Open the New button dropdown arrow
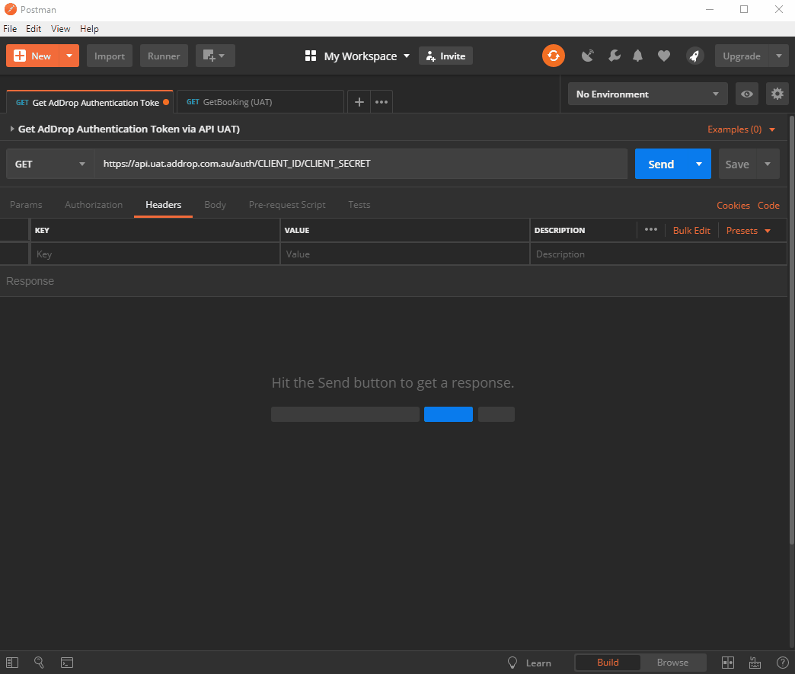 (69, 56)
